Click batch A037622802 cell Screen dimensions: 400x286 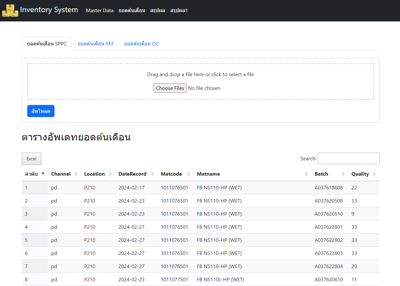coord(329,240)
